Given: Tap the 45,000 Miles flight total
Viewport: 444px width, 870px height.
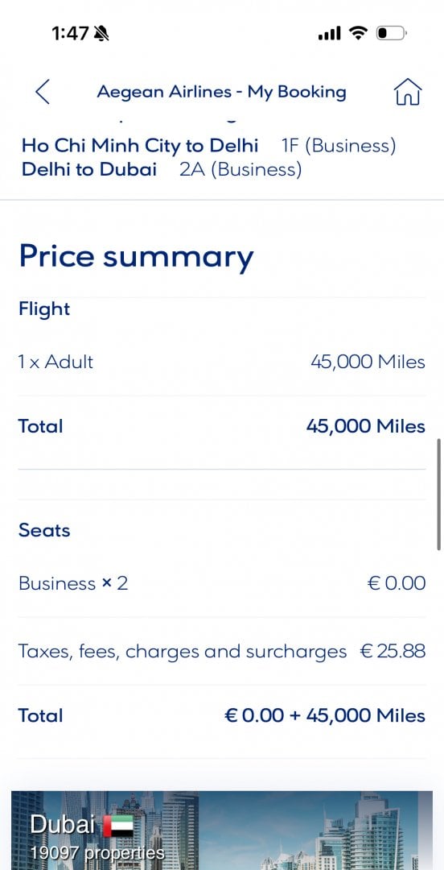Looking at the screenshot, I should [x=366, y=426].
